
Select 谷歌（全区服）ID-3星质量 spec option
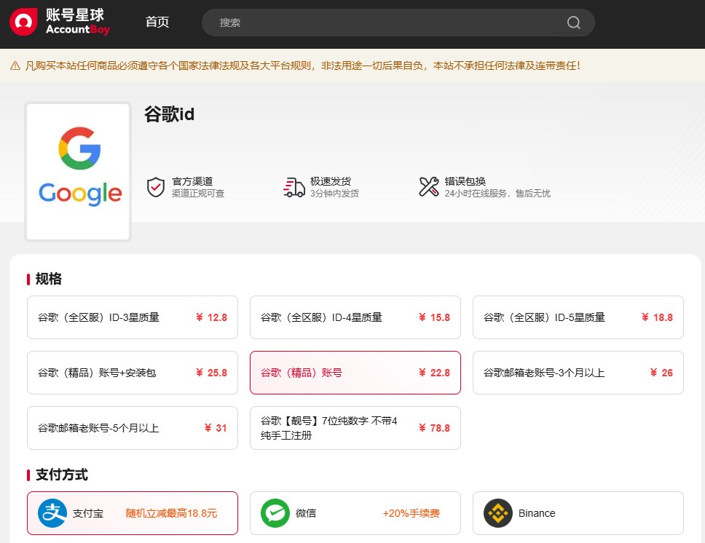[133, 317]
